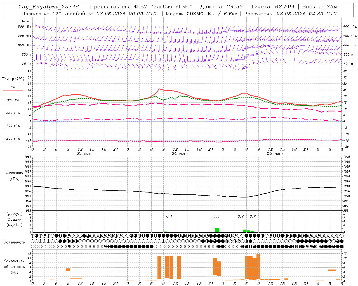
Task: Click the 850 гПа temperature legend entry
Action: click(13, 113)
